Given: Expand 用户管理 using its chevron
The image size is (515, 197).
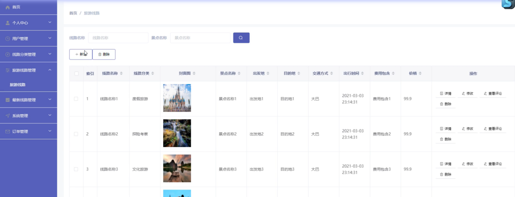Looking at the screenshot, I should (x=50, y=38).
